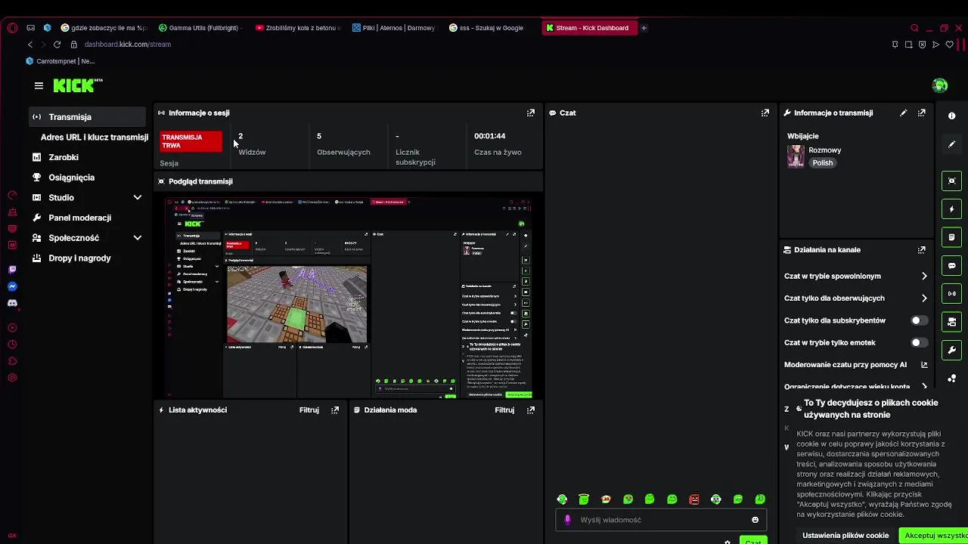Open the hamburger menu beside KICK logo
This screenshot has height=544, width=968.
39,85
